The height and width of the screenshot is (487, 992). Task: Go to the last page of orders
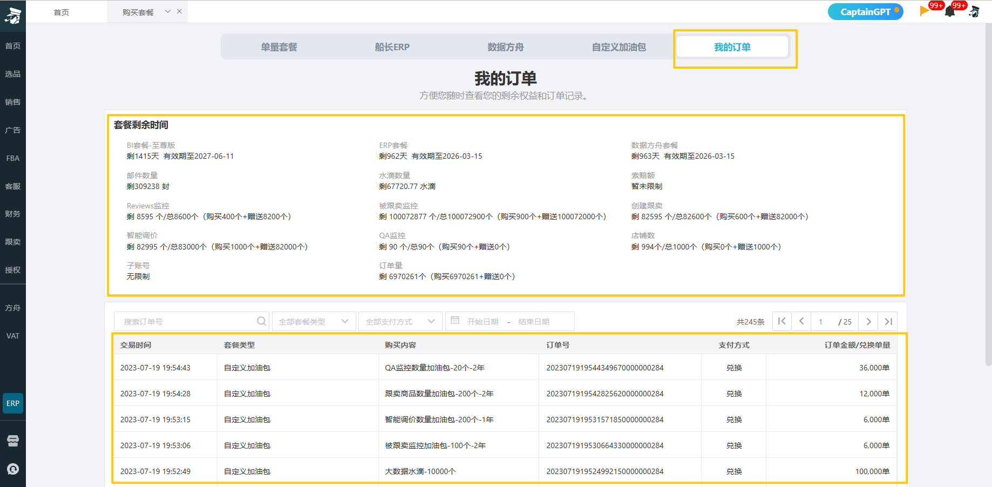point(888,321)
